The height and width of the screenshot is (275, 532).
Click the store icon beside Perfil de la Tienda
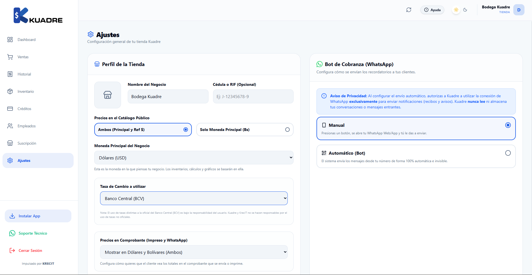pos(97,64)
